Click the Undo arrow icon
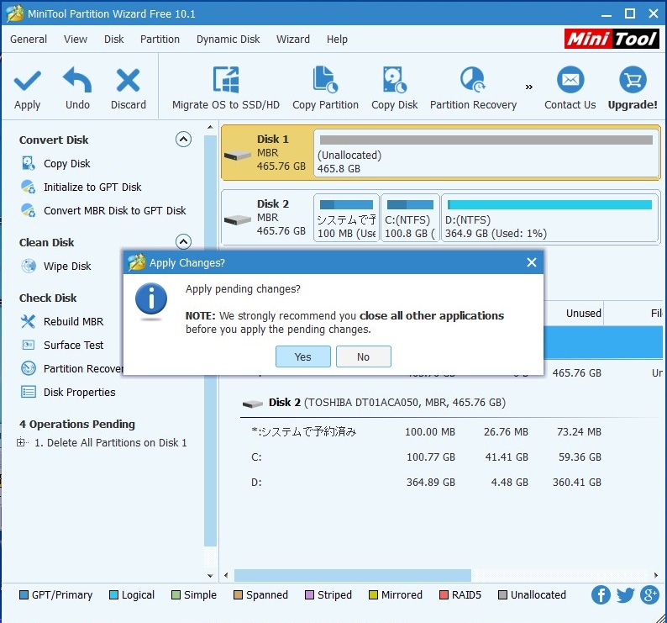Image resolution: width=667 pixels, height=623 pixels. tap(77, 80)
